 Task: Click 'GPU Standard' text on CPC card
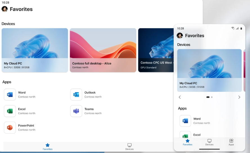coord(148,67)
